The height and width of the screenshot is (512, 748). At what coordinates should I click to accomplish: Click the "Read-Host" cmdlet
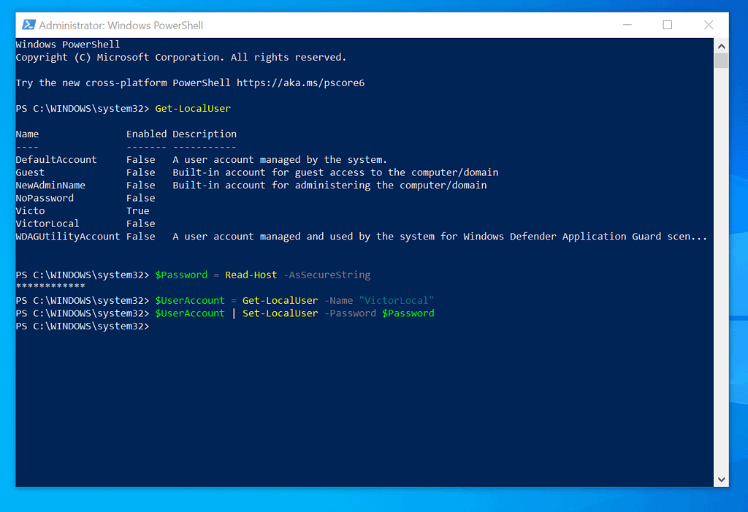pyautogui.click(x=251, y=275)
